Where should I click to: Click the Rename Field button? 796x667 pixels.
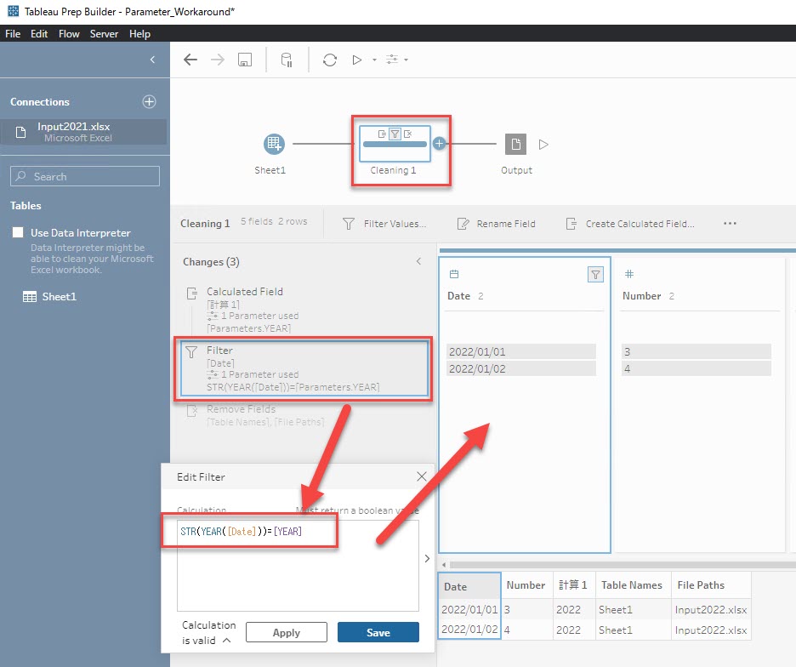pos(496,224)
